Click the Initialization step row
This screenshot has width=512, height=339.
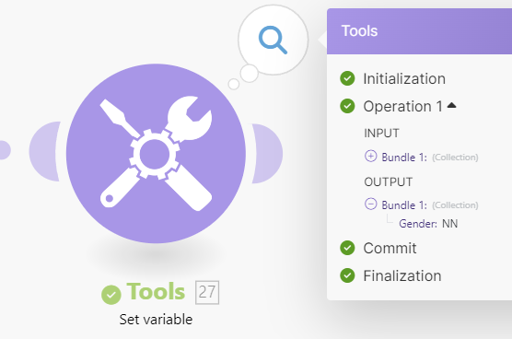click(x=393, y=78)
